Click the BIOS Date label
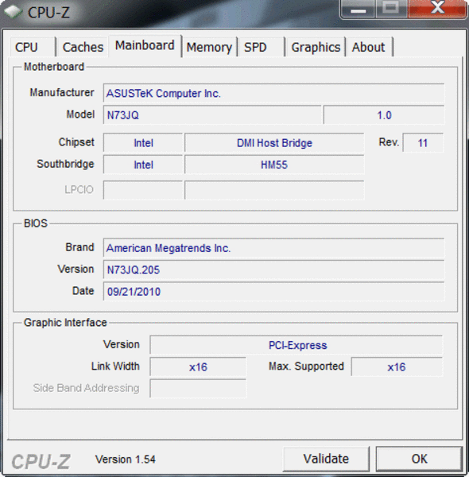 [83, 291]
